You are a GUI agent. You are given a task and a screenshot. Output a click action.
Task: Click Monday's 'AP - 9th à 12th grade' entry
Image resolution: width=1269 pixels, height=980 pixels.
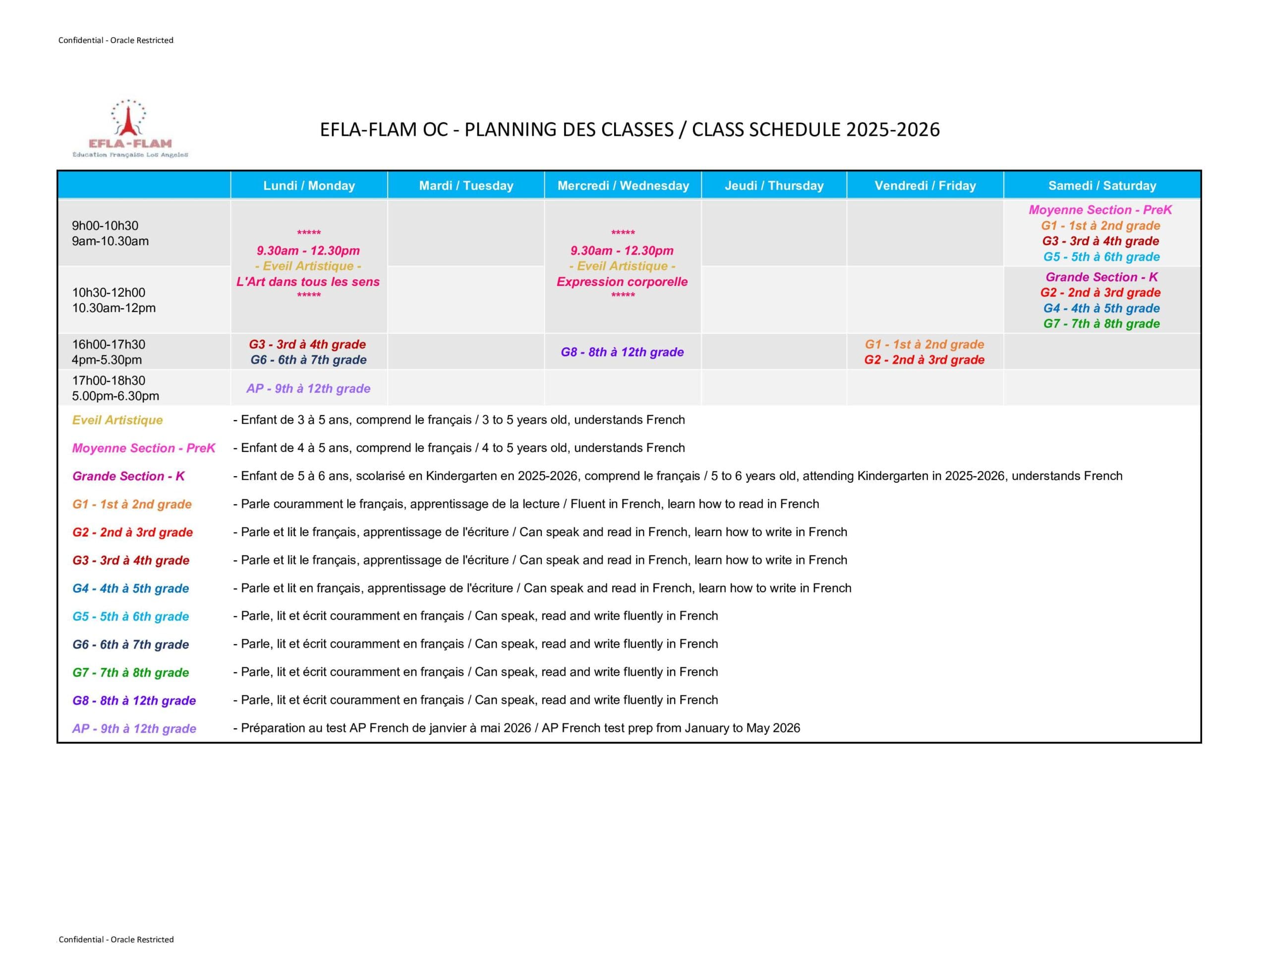308,388
